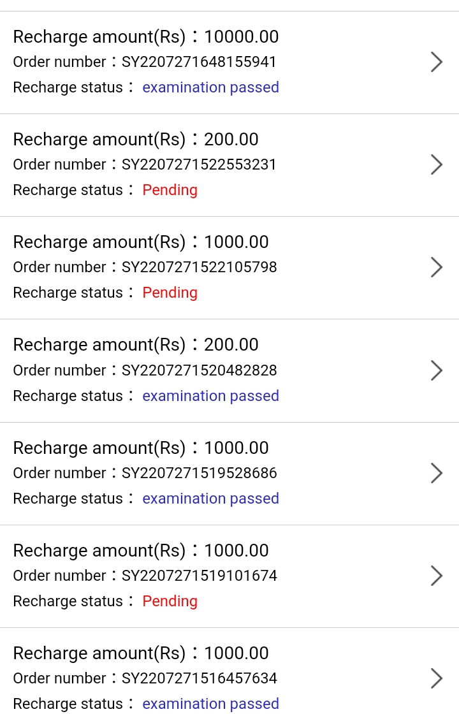Tap examination passed under order SY2207271519528686
The image size is (459, 714).
[x=210, y=499]
